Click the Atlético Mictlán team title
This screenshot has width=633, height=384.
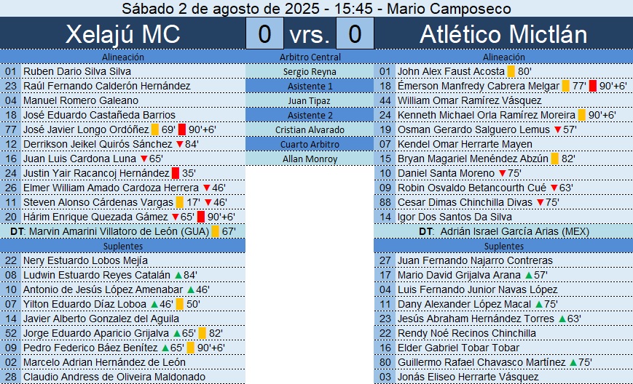click(x=503, y=34)
